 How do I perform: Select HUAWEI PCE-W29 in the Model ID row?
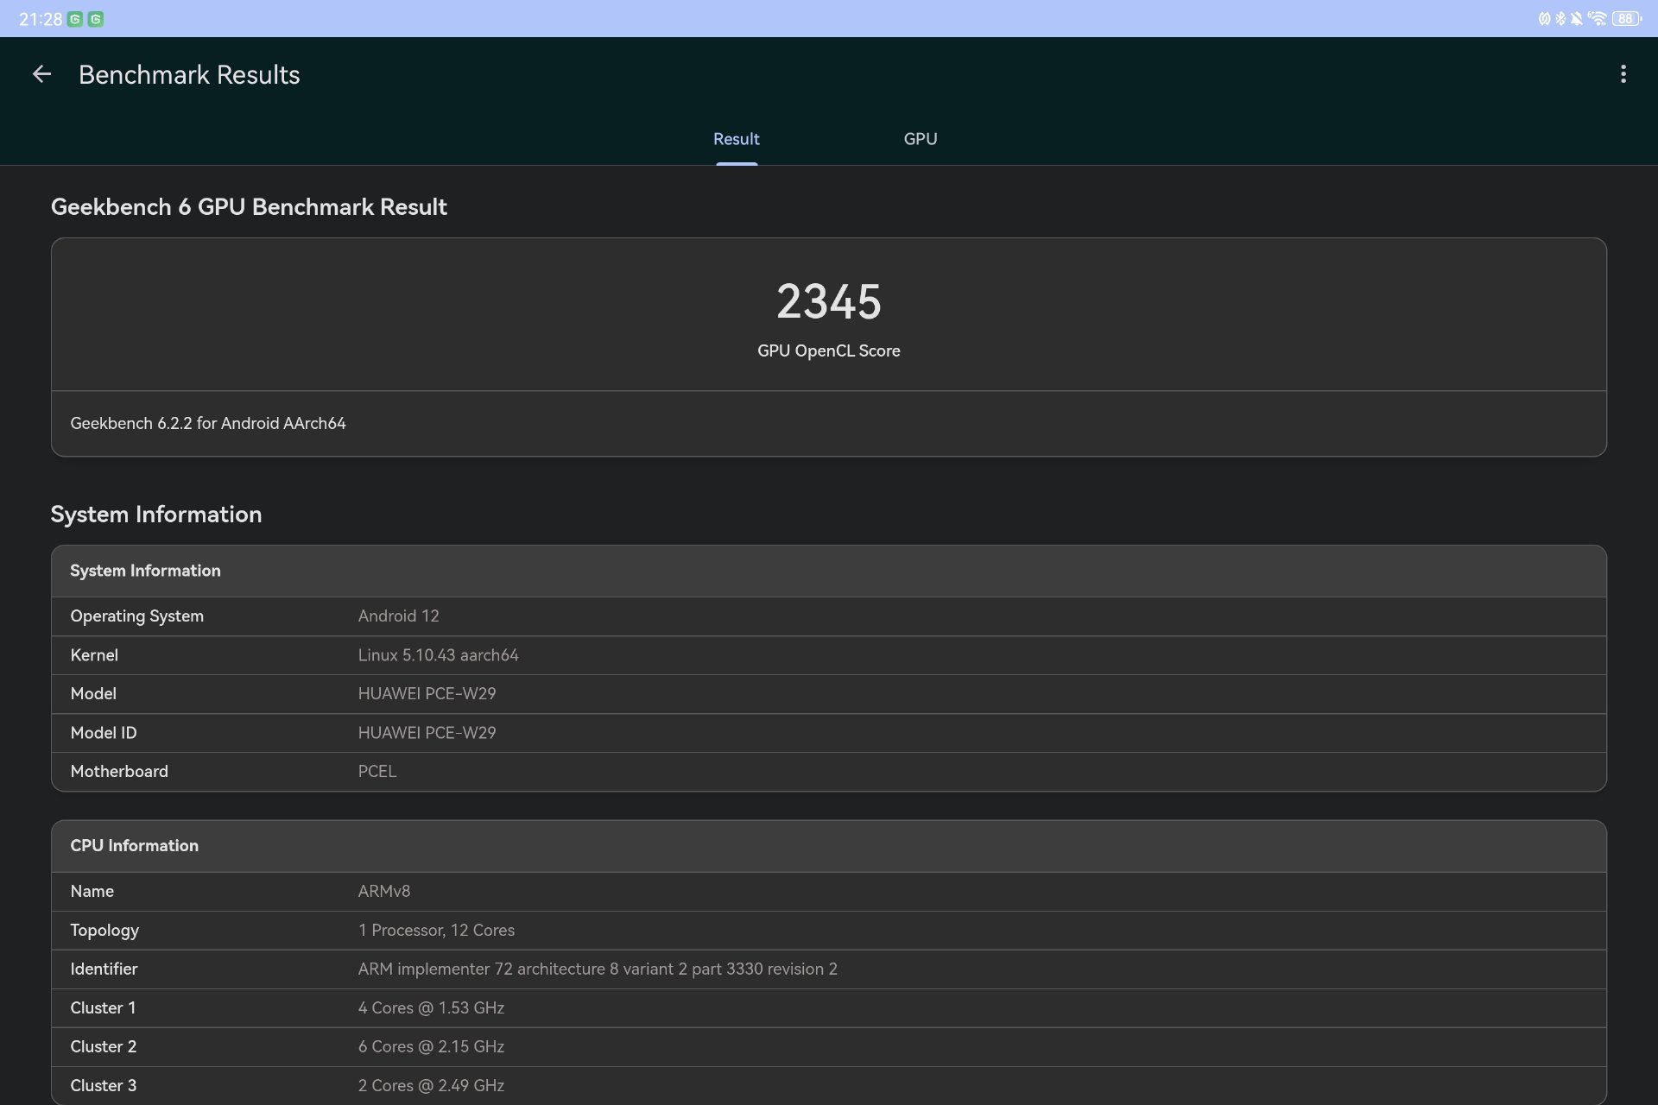point(427,733)
